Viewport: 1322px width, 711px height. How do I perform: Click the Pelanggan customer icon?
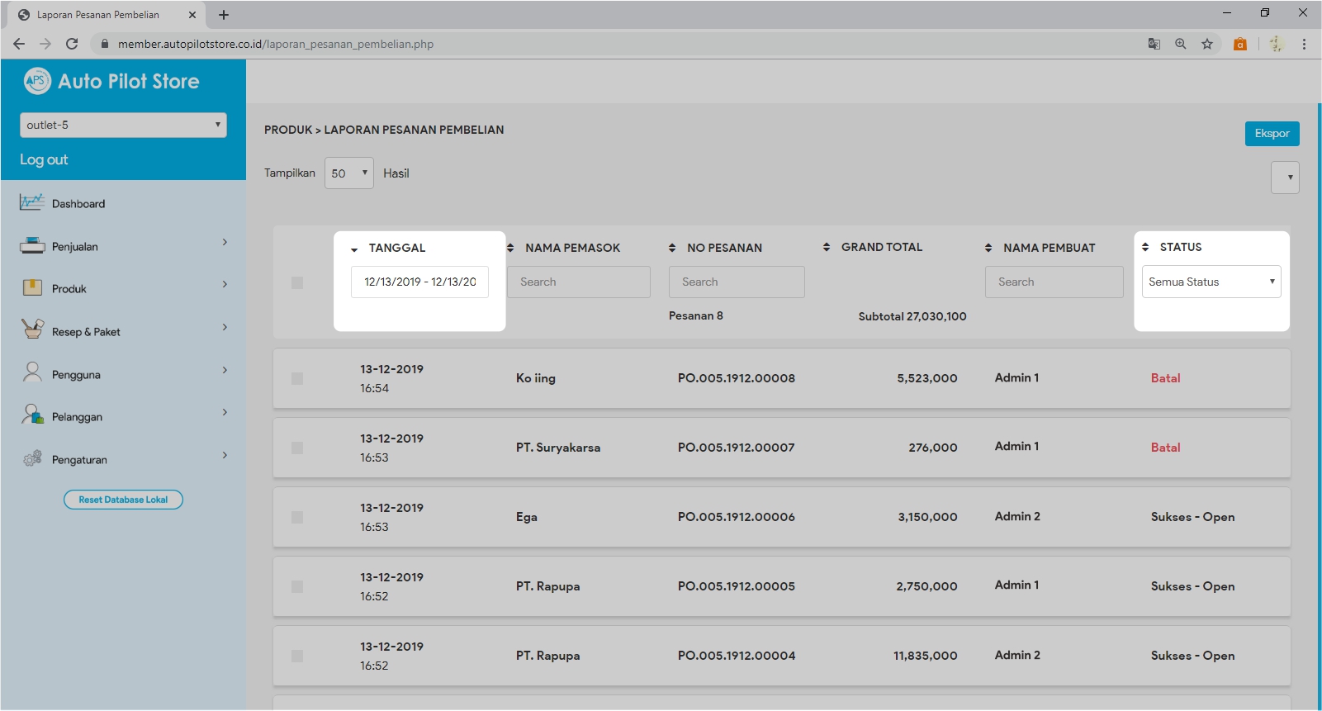pyautogui.click(x=32, y=415)
